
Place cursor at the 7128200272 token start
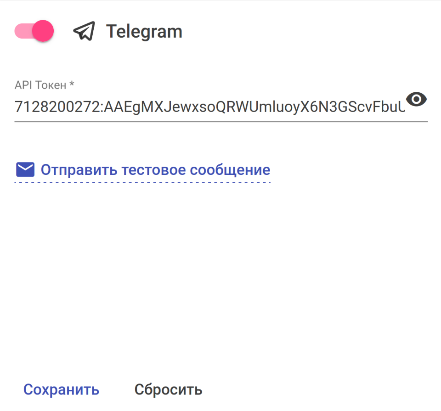pos(16,107)
